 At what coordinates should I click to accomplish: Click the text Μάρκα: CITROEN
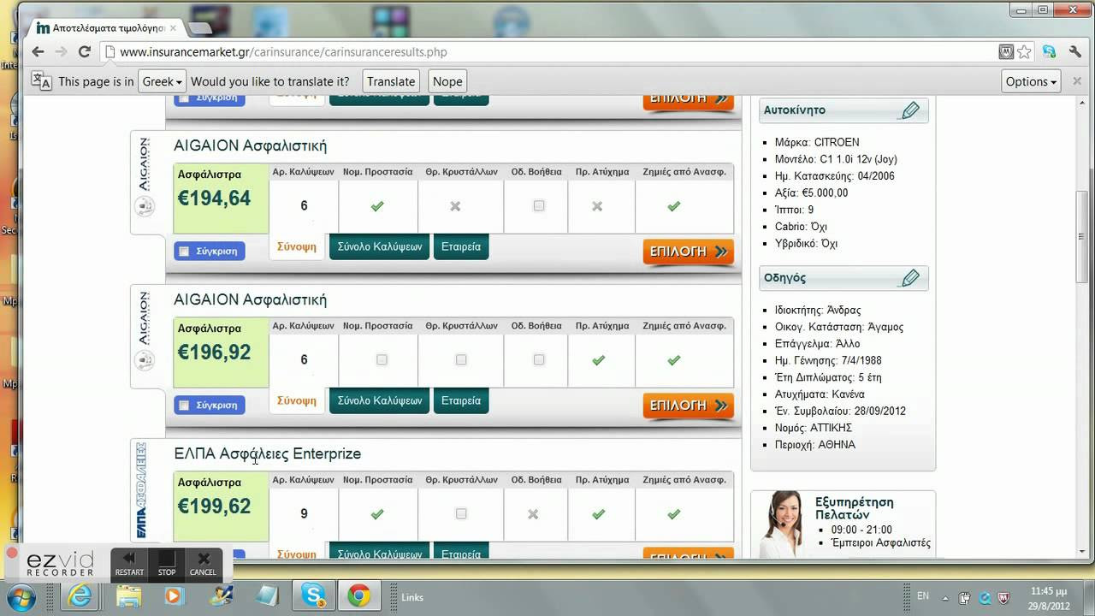click(x=817, y=142)
